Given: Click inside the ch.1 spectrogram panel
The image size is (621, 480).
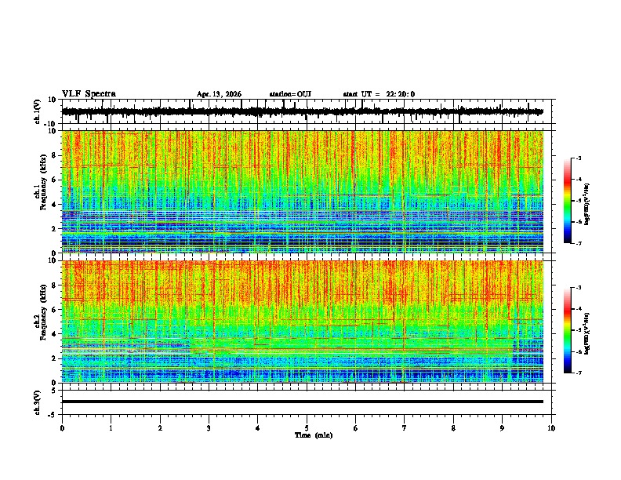Looking at the screenshot, I should pos(303,191).
